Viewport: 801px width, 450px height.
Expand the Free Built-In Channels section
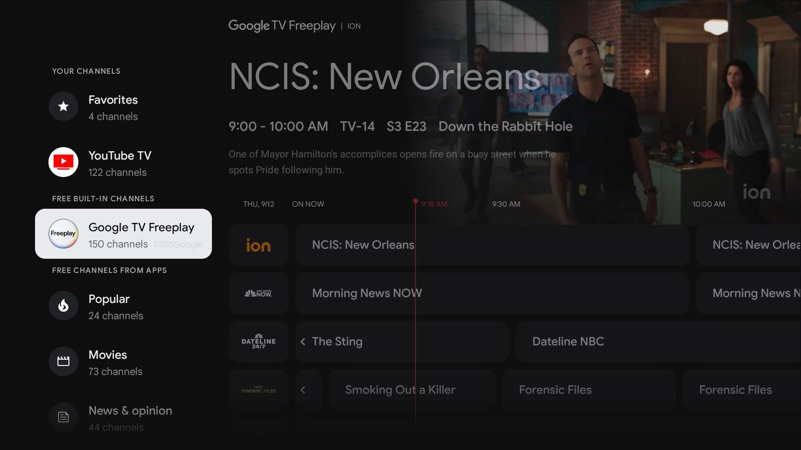click(102, 198)
